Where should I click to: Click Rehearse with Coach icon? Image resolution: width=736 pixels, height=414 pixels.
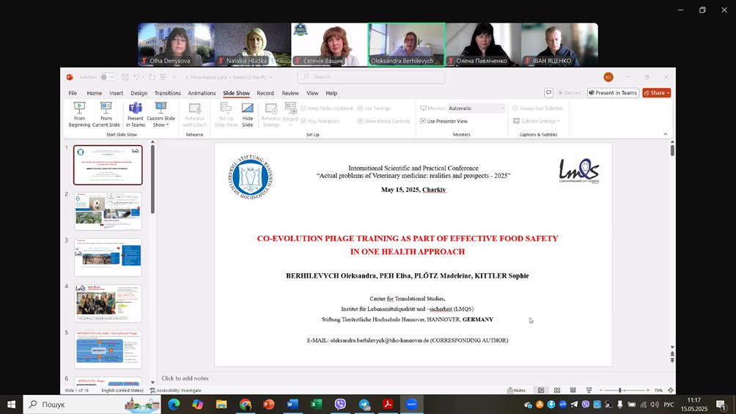194,114
